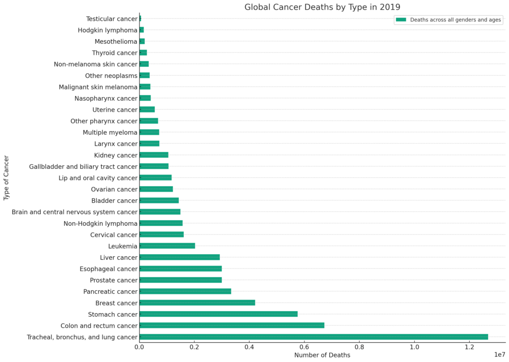The height and width of the screenshot is (362, 509).
Task: Click the green legend swatch
Action: [401, 20]
